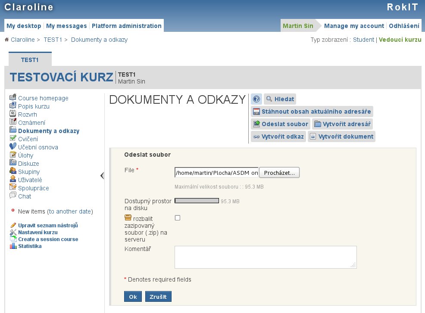Image resolution: width=425 pixels, height=313 pixels.
Task: Click Vytvořit dokument button
Action: click(341, 136)
